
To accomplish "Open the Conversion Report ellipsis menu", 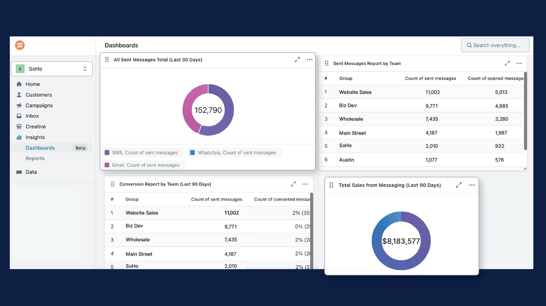I will (305, 184).
